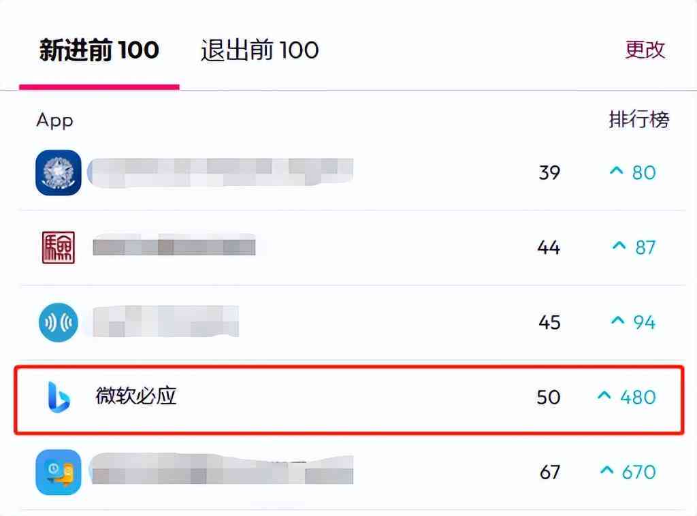Screen dimensions: 697x516
Task: Click the up arrow beside 480
Action: (604, 395)
